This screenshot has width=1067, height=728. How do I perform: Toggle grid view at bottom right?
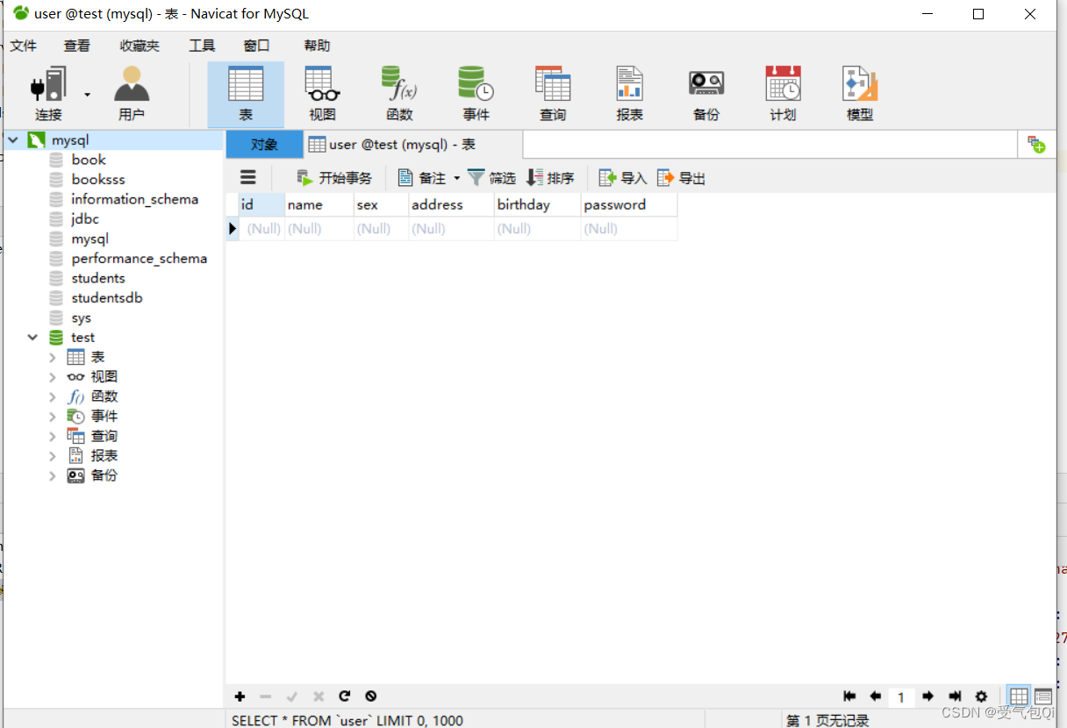1019,696
